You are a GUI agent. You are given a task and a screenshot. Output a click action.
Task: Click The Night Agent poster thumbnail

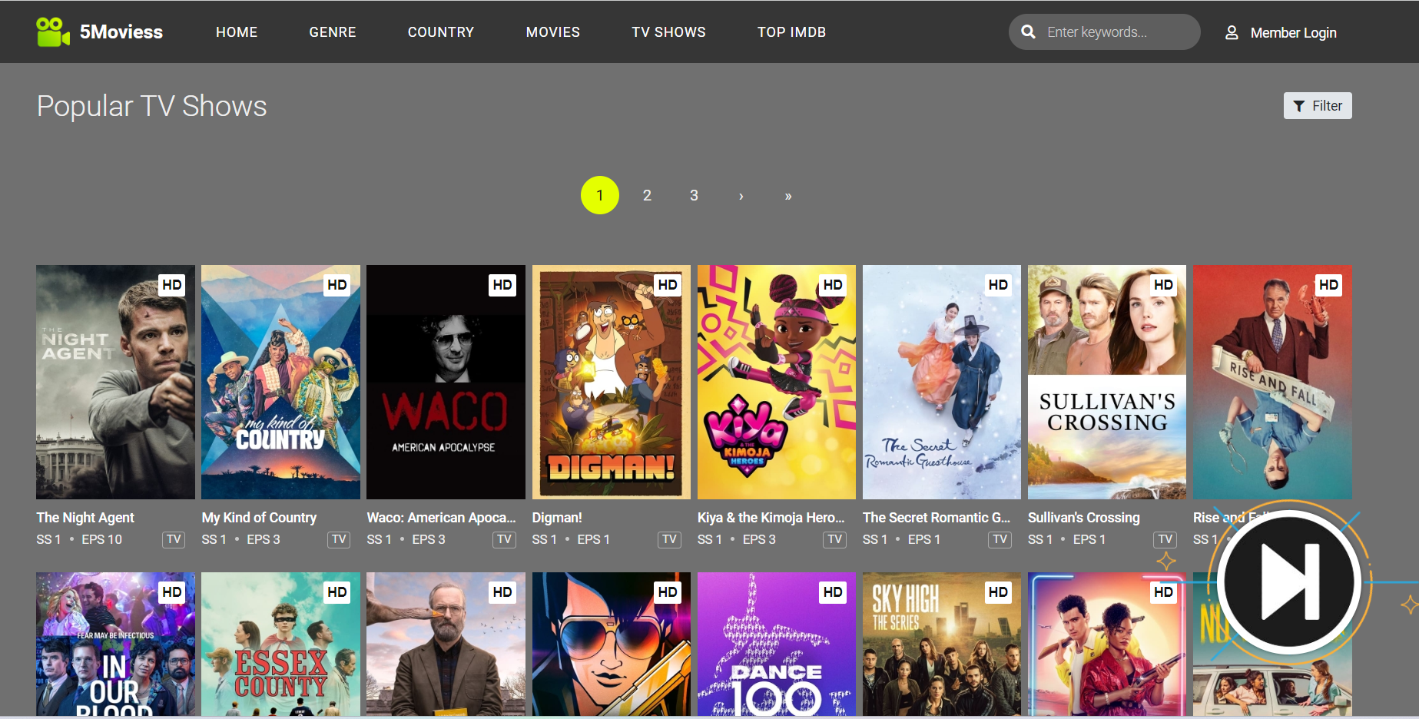click(x=115, y=382)
